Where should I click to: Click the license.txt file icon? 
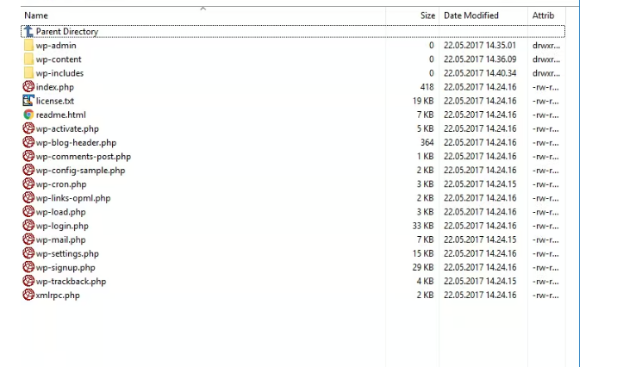coord(28,101)
